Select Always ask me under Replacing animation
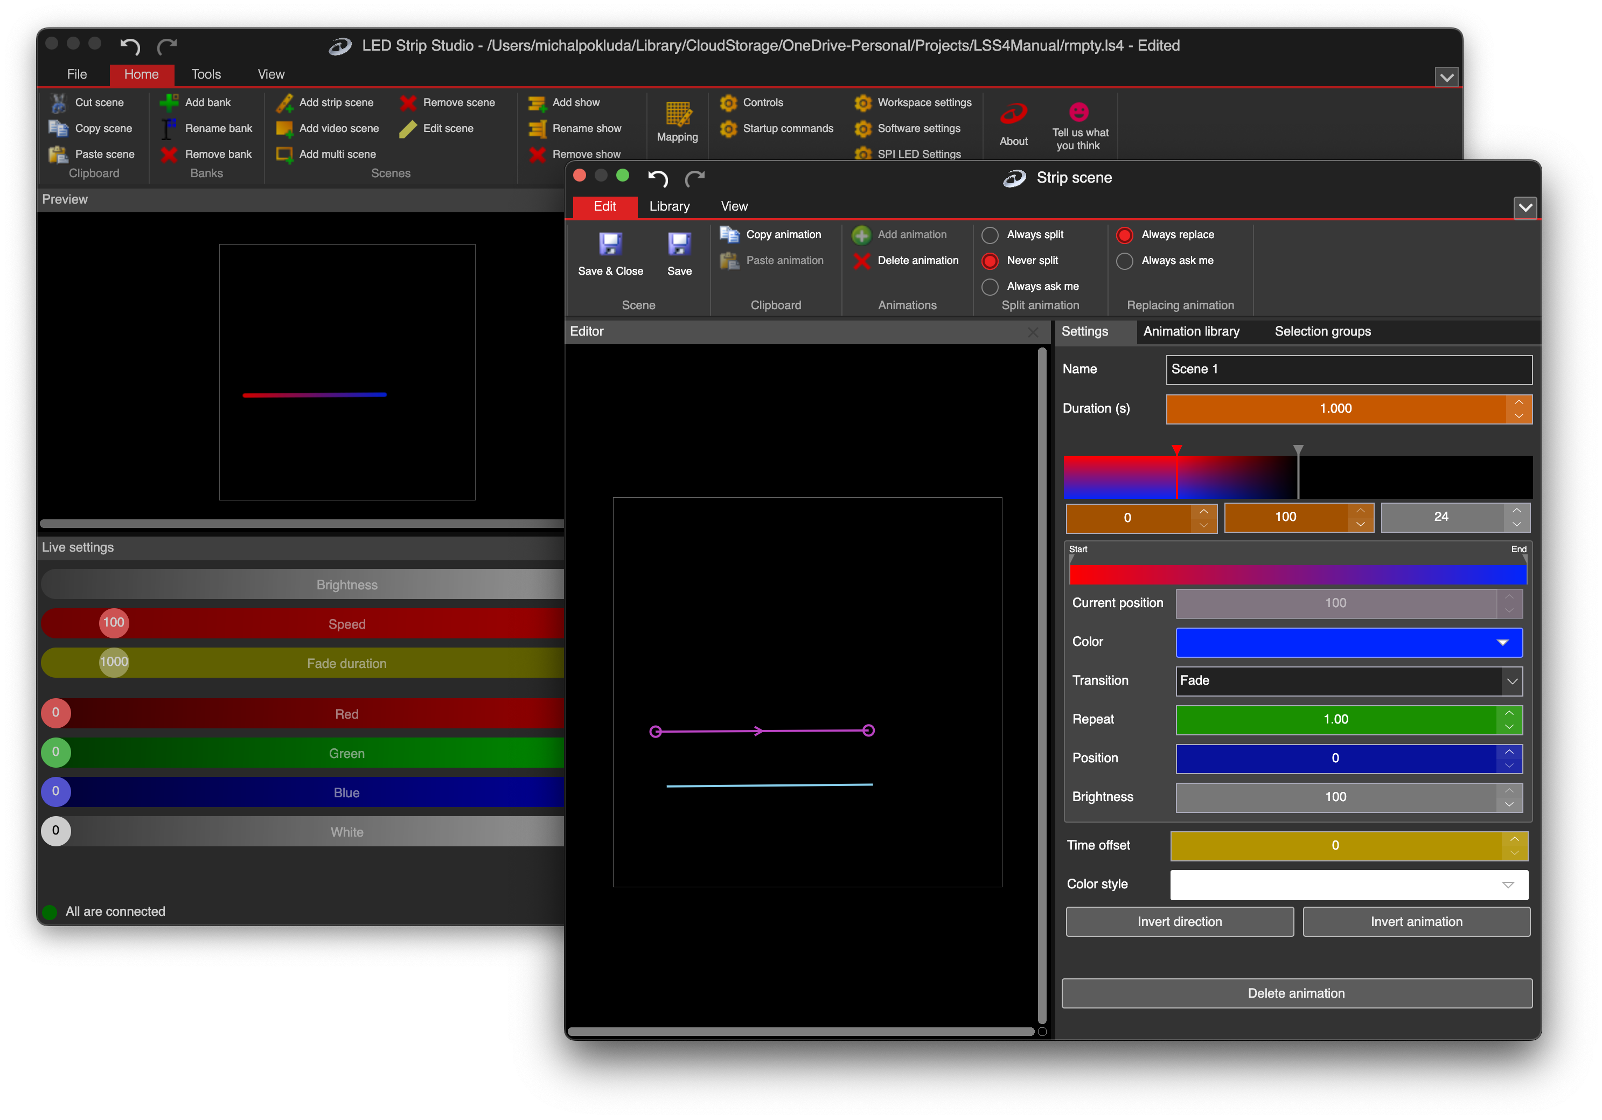This screenshot has width=1602, height=1120. [x=1124, y=261]
